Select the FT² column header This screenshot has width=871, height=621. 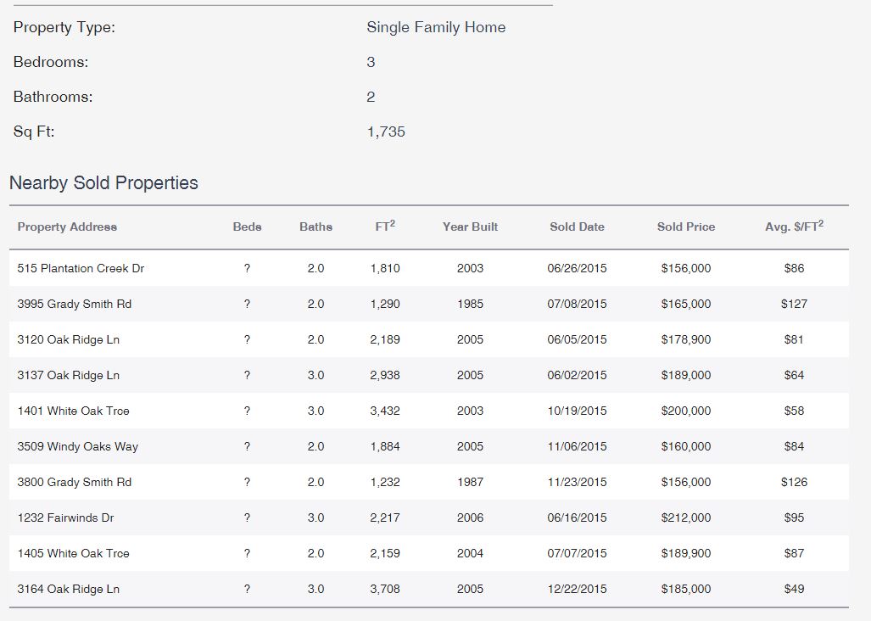click(x=385, y=227)
